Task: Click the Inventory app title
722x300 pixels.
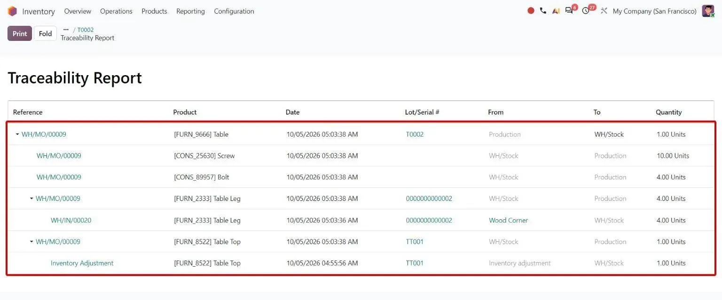Action: (x=39, y=11)
